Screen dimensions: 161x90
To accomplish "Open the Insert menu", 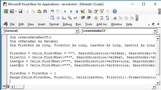I will (x=42, y=24).
